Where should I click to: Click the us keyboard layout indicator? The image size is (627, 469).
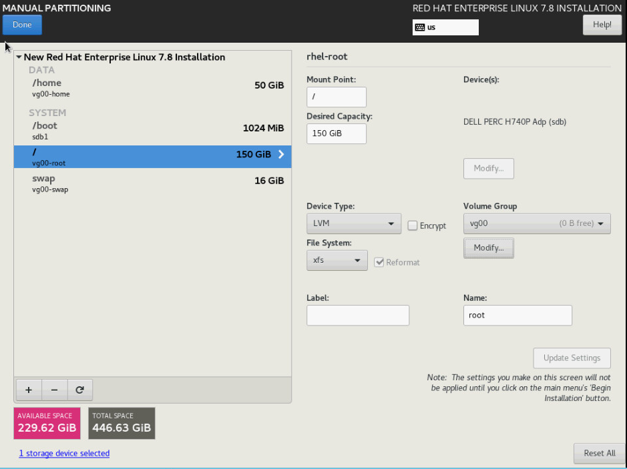pyautogui.click(x=445, y=27)
